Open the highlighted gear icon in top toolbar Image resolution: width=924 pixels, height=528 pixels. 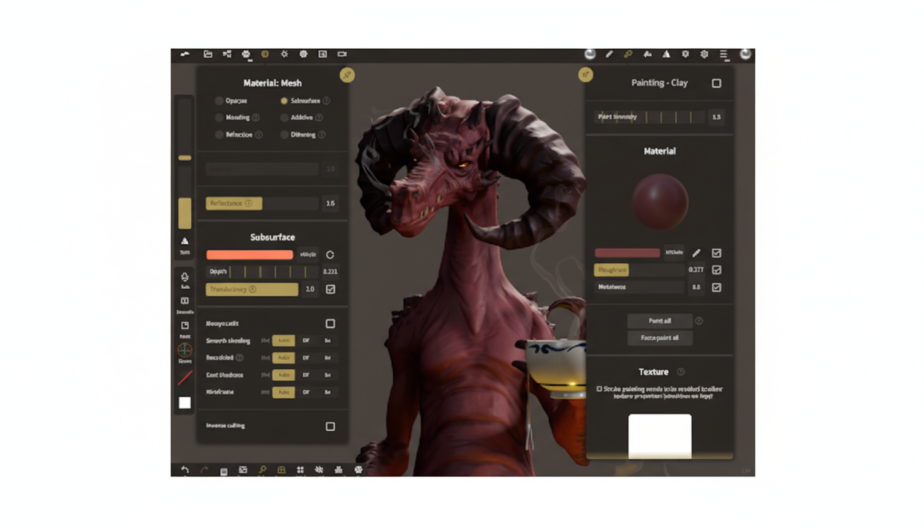click(265, 54)
